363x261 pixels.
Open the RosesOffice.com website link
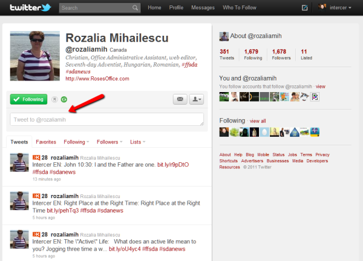click(97, 79)
